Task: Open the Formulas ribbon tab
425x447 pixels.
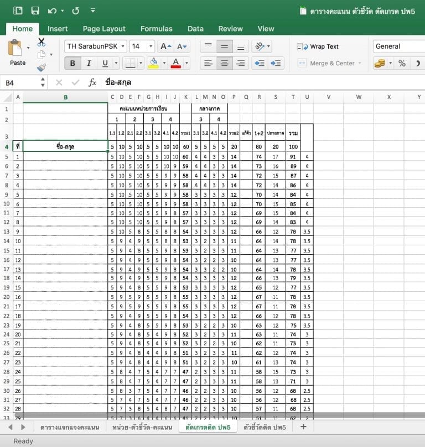Action: [157, 29]
